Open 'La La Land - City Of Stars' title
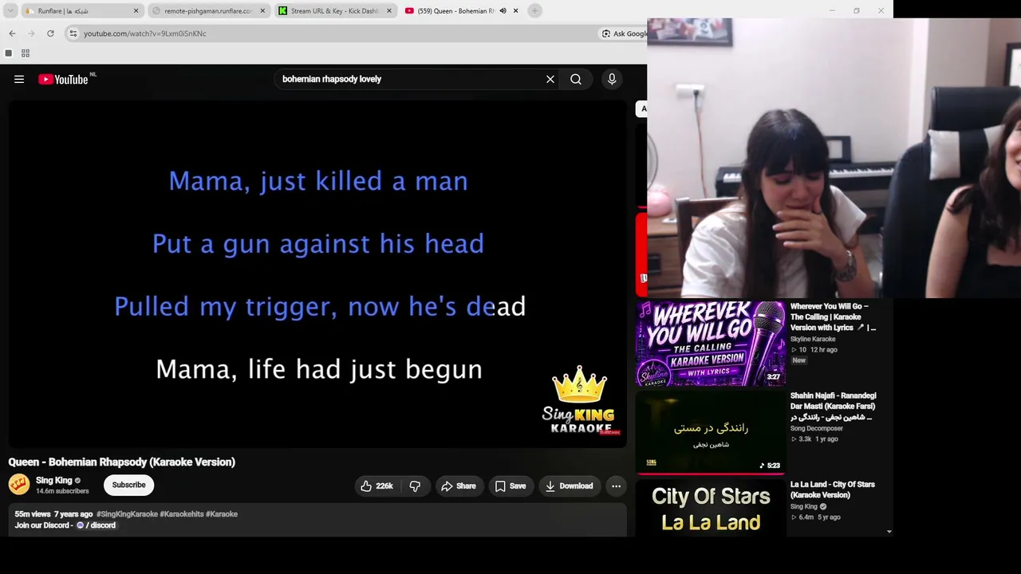 point(833,489)
